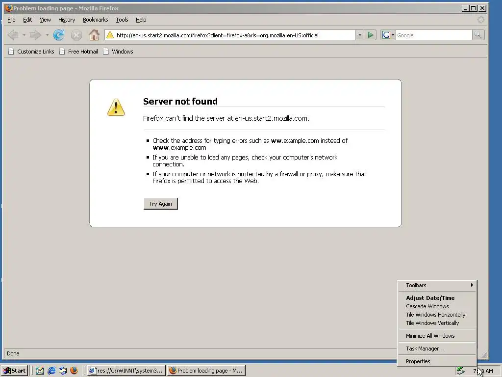Open the Bookmarks menu

pyautogui.click(x=96, y=20)
